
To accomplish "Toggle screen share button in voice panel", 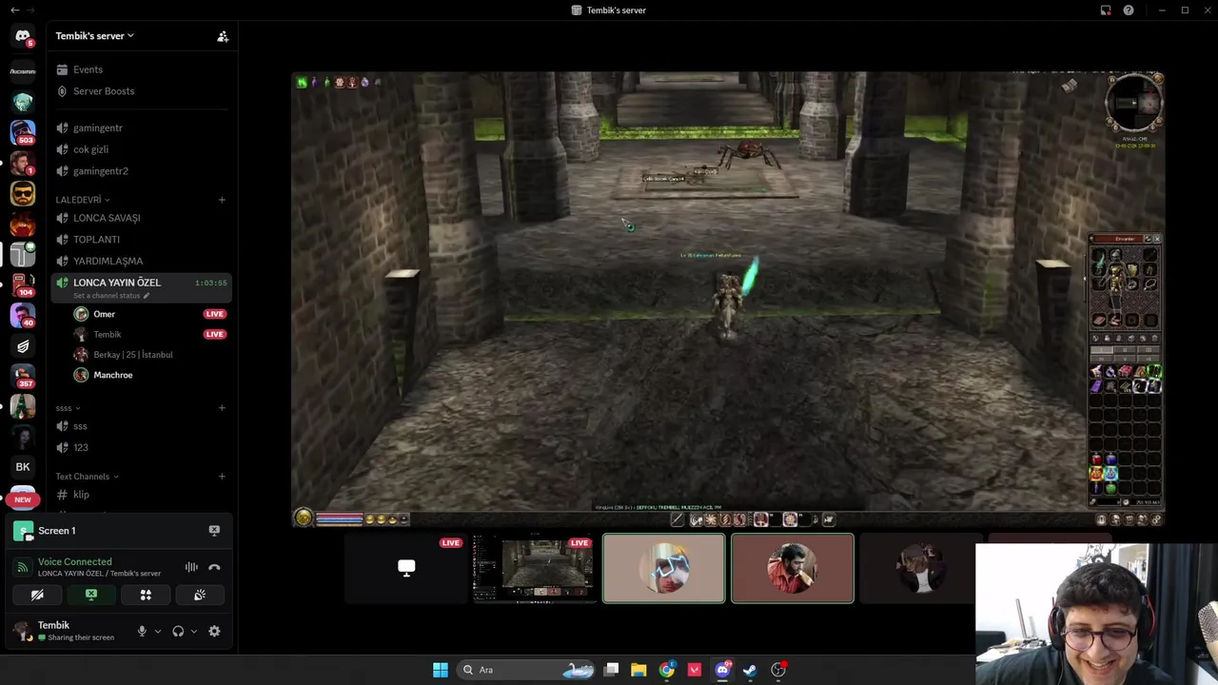I will [x=91, y=595].
